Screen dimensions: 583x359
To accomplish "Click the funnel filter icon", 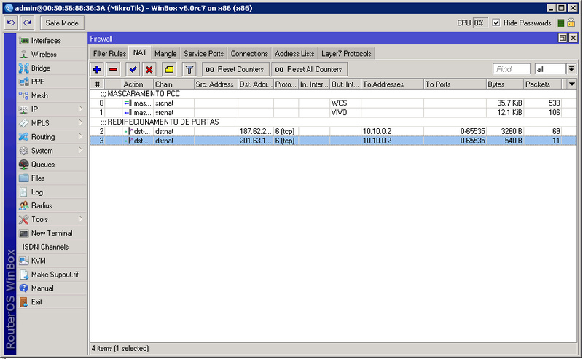I will (x=189, y=69).
